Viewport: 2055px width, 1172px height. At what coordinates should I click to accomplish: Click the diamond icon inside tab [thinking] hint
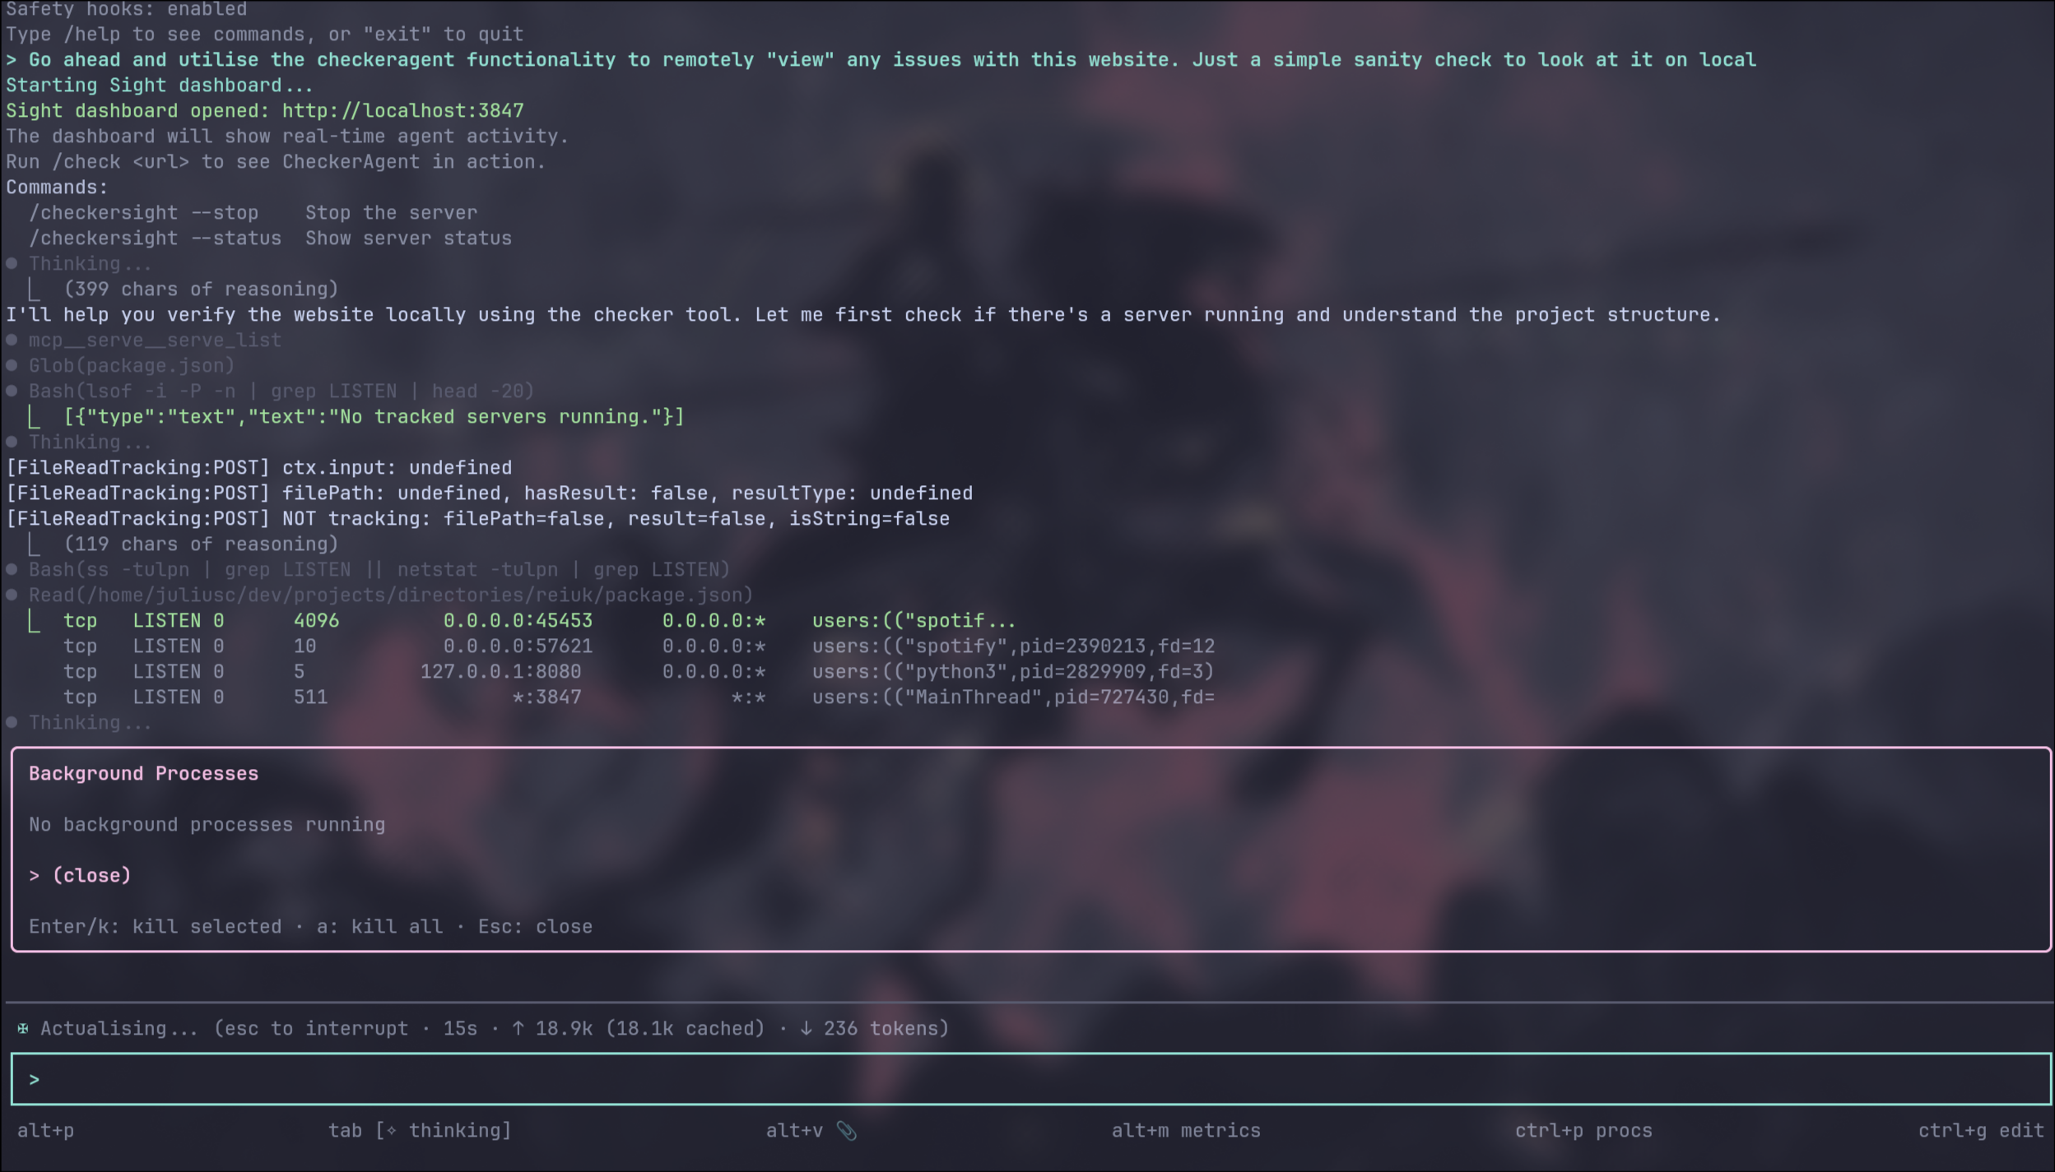(390, 1131)
